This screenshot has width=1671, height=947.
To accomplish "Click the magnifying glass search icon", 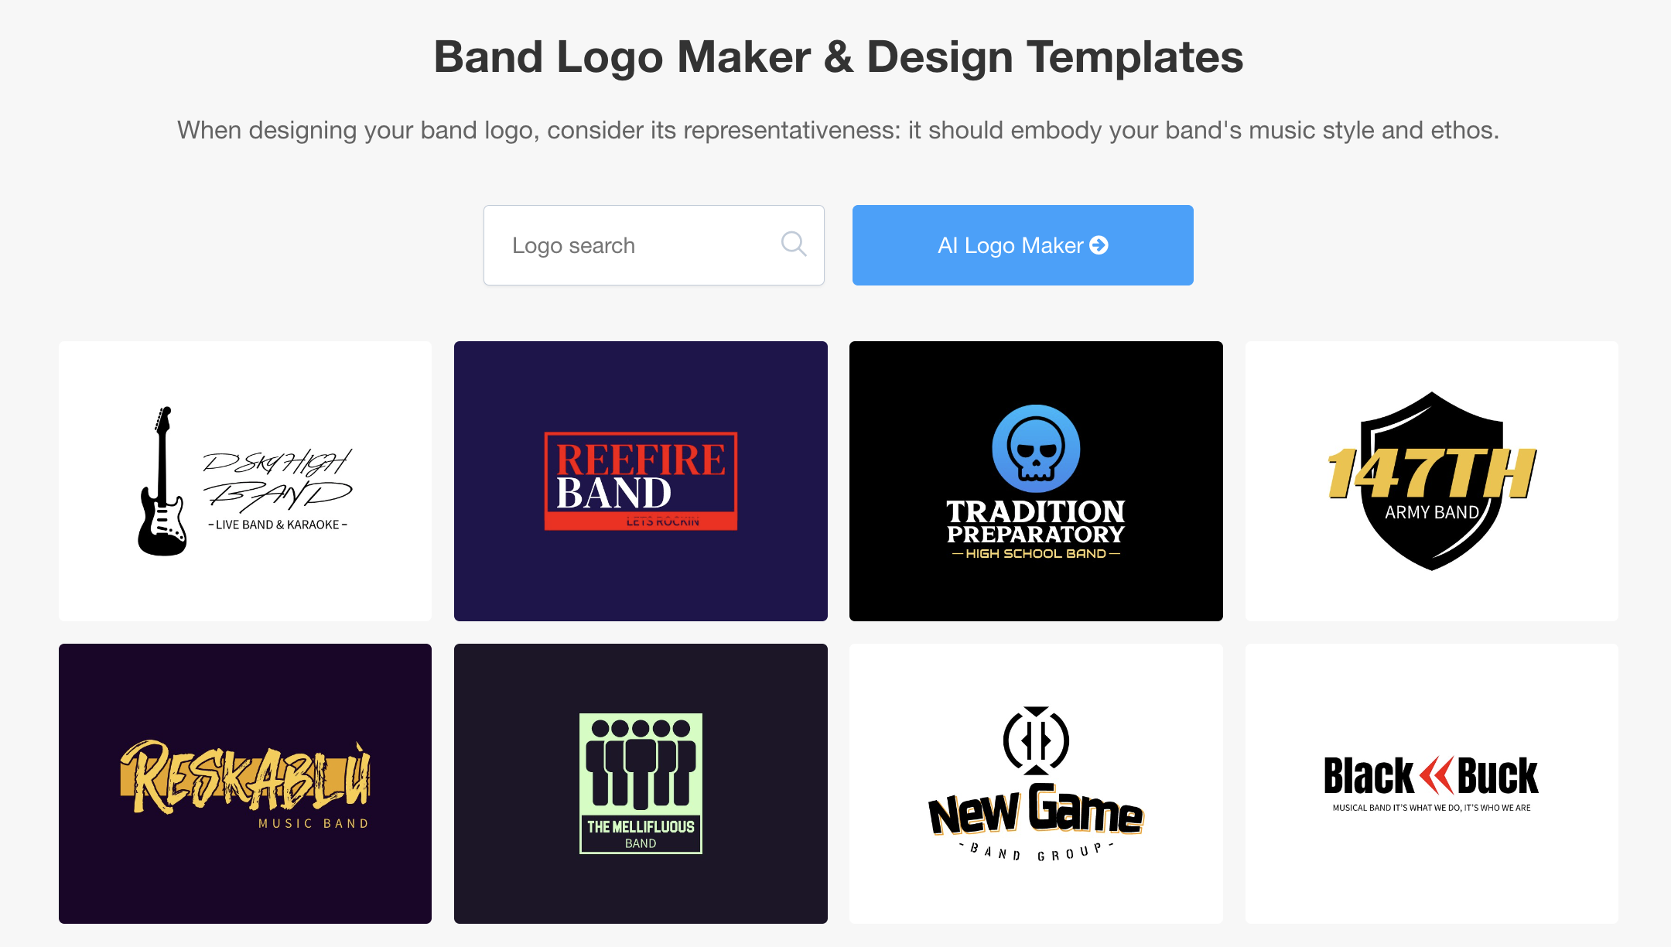I will (x=793, y=244).
